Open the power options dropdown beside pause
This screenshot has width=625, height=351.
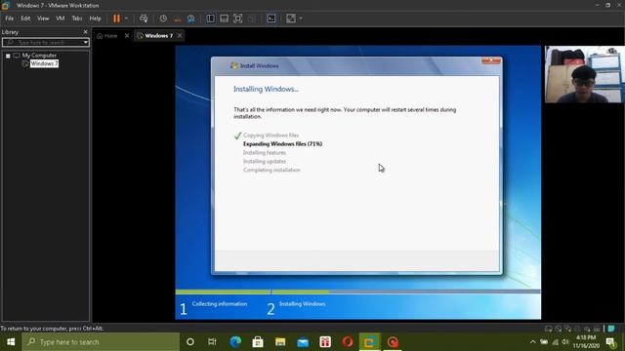pos(126,19)
